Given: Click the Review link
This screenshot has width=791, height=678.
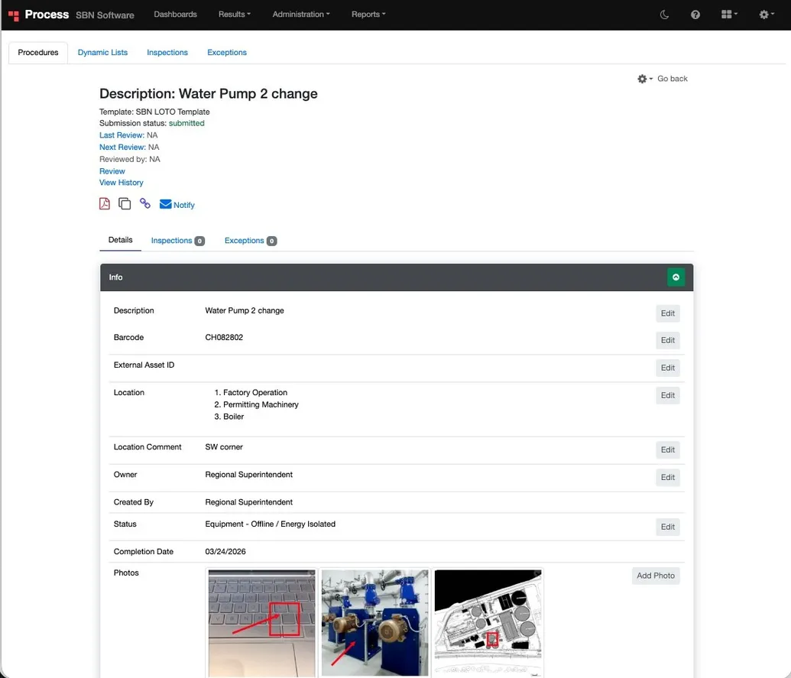Looking at the screenshot, I should [x=112, y=171].
